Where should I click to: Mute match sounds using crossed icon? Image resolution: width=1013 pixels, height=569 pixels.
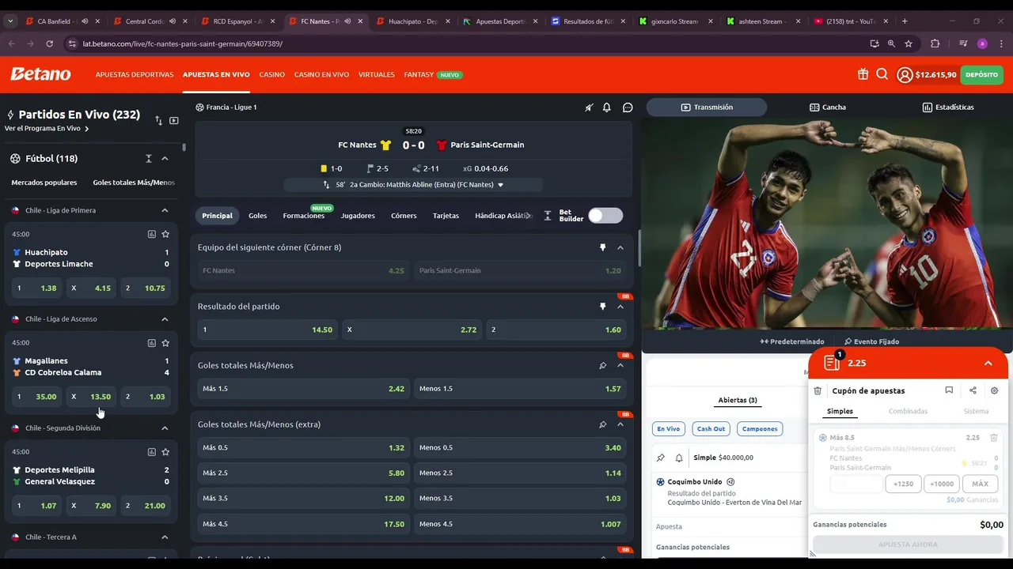point(589,107)
